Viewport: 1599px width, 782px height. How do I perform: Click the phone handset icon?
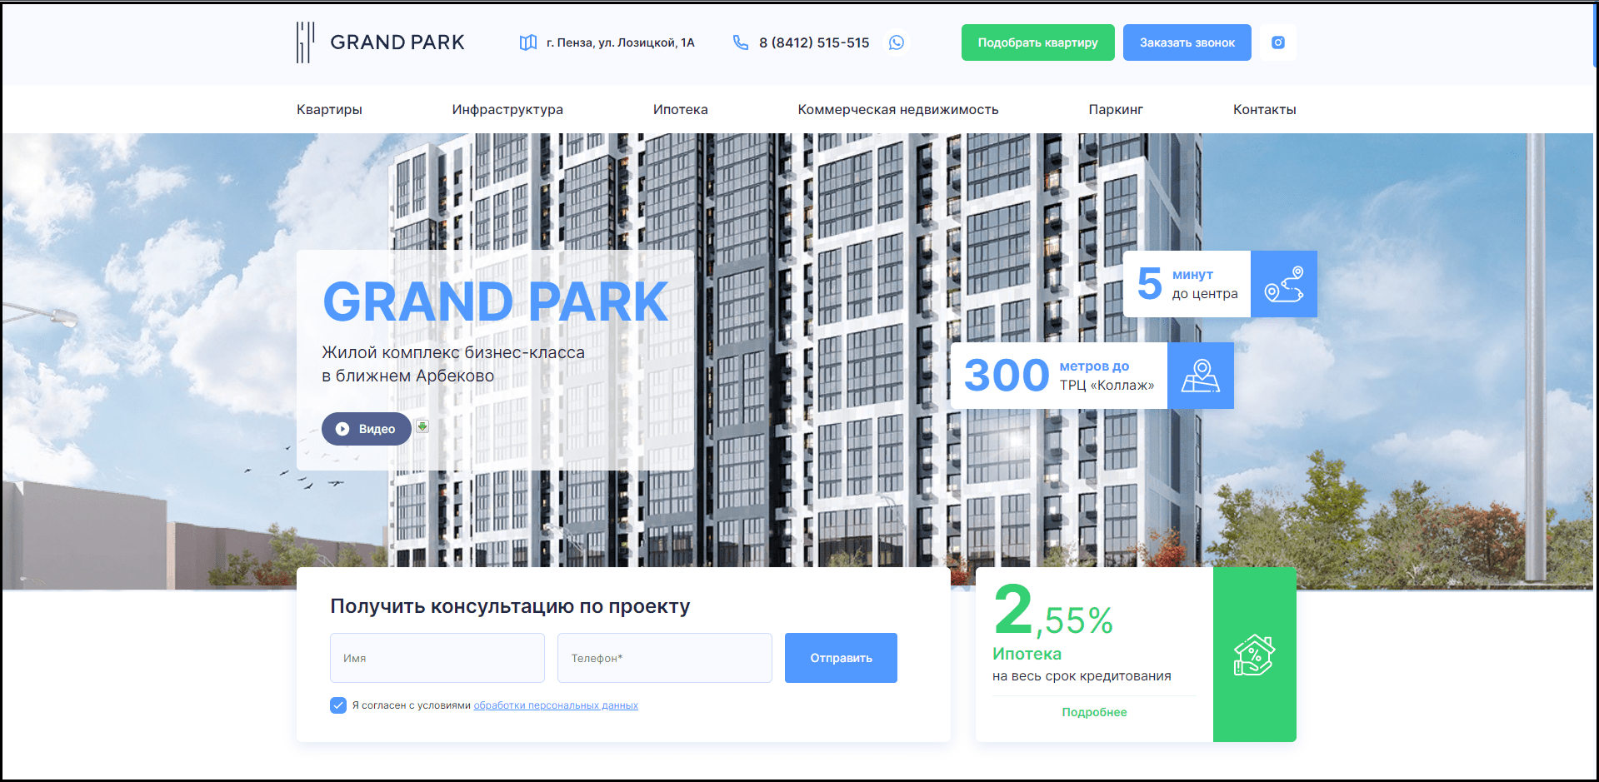(x=740, y=42)
